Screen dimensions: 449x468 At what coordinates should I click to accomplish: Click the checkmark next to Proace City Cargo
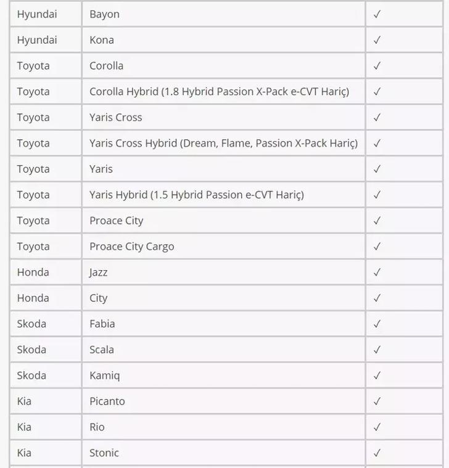(x=377, y=247)
